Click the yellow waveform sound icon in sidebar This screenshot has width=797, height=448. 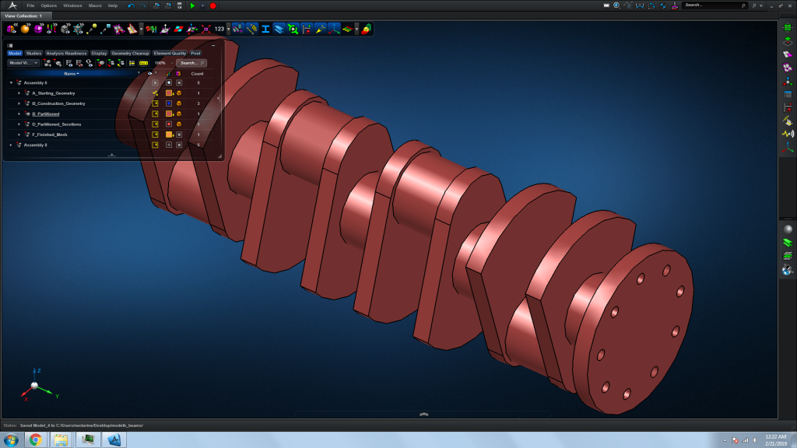click(x=788, y=134)
